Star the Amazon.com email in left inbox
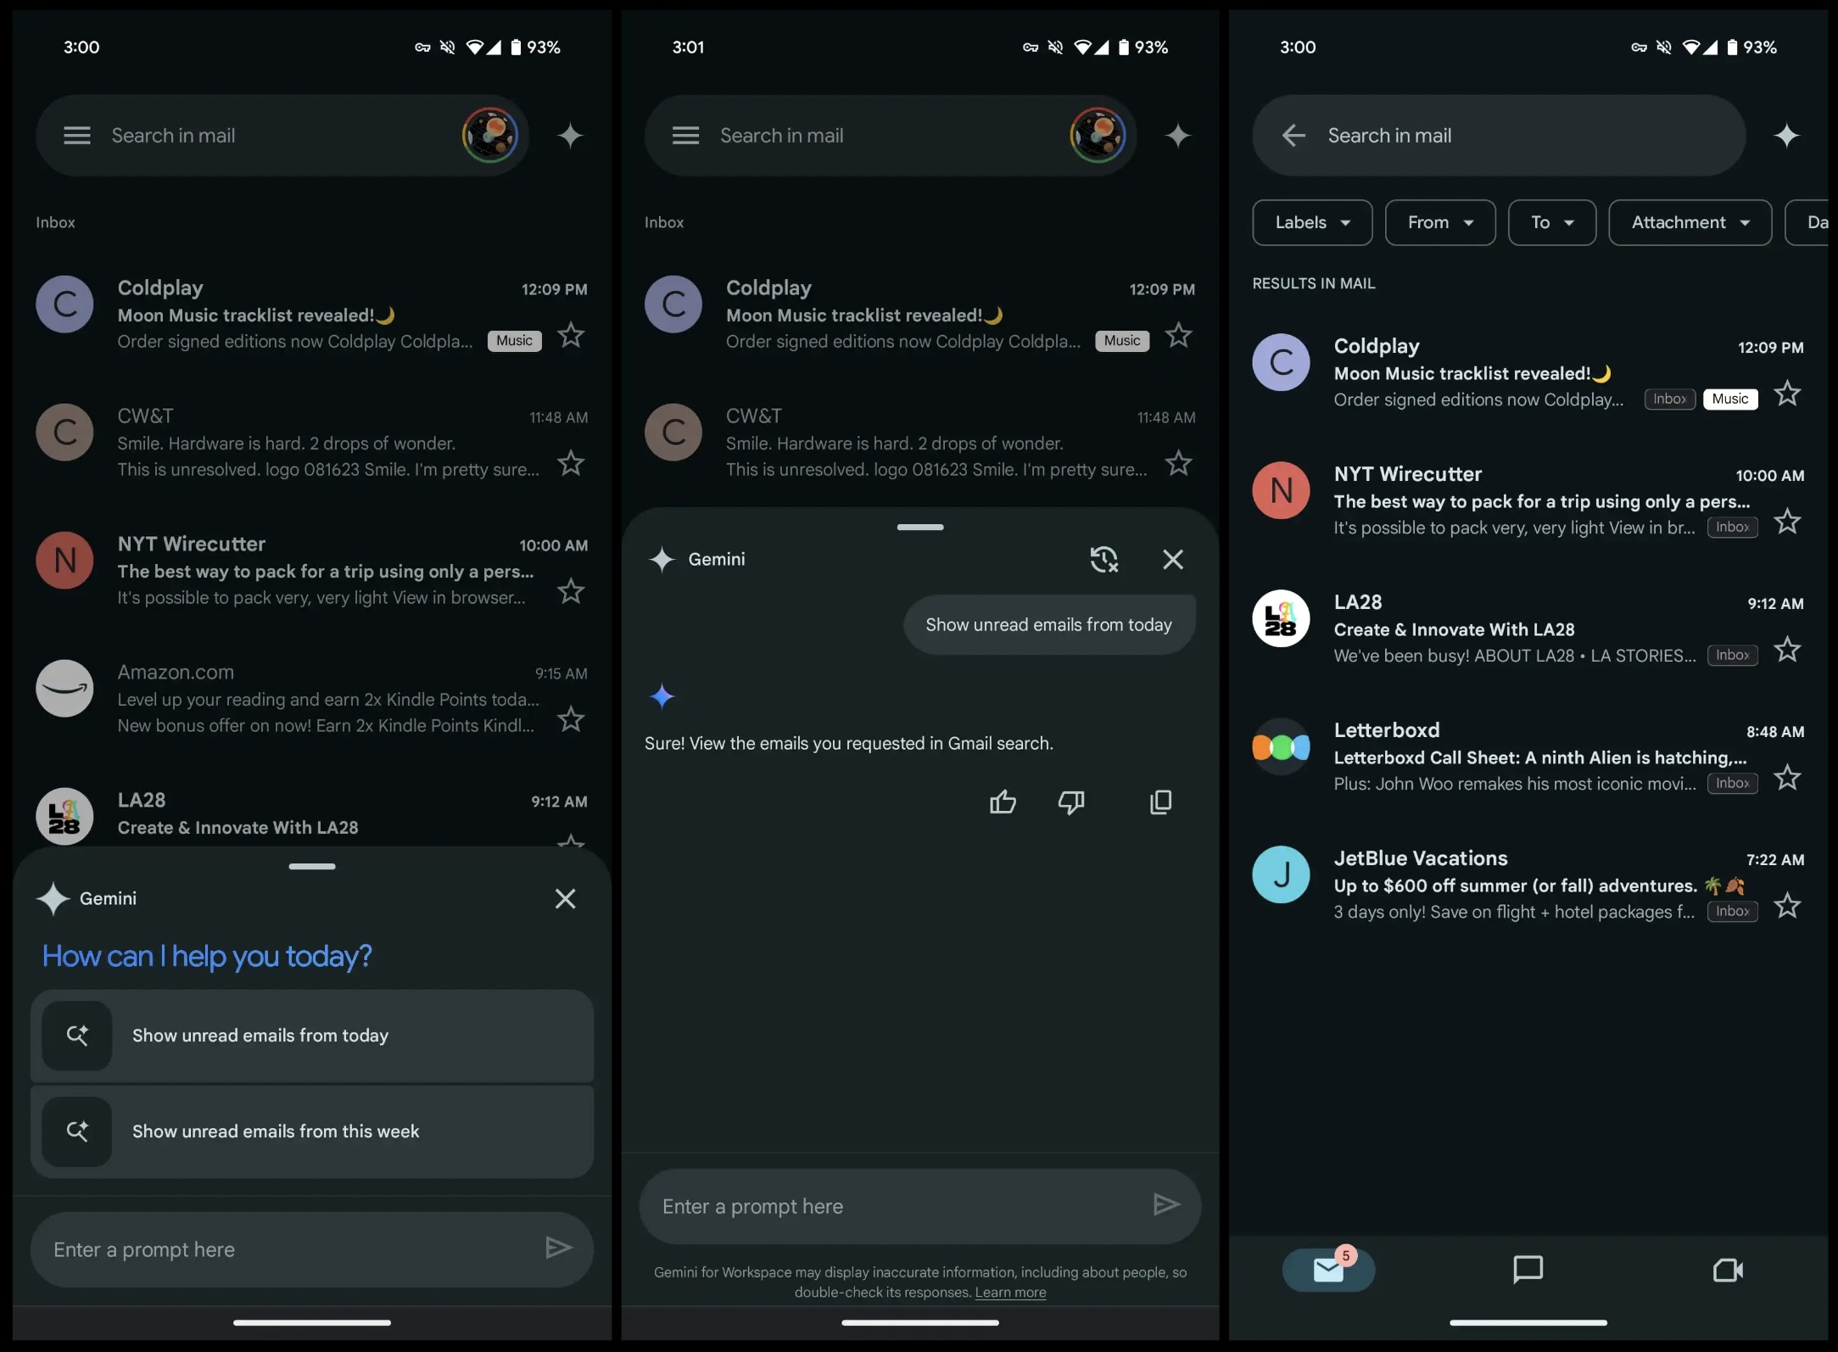 coord(571,720)
